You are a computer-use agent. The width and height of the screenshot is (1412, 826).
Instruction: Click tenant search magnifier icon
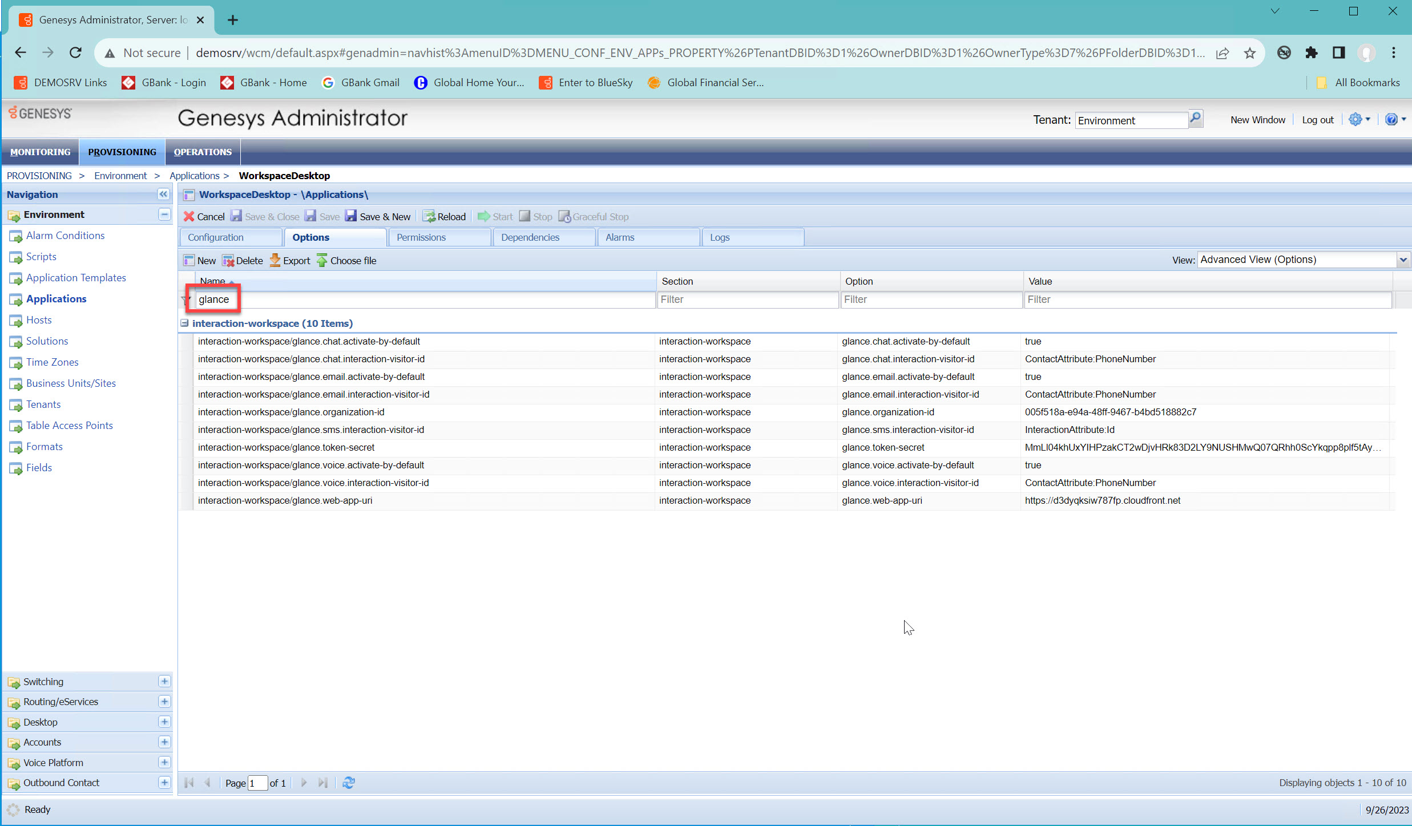click(x=1195, y=118)
